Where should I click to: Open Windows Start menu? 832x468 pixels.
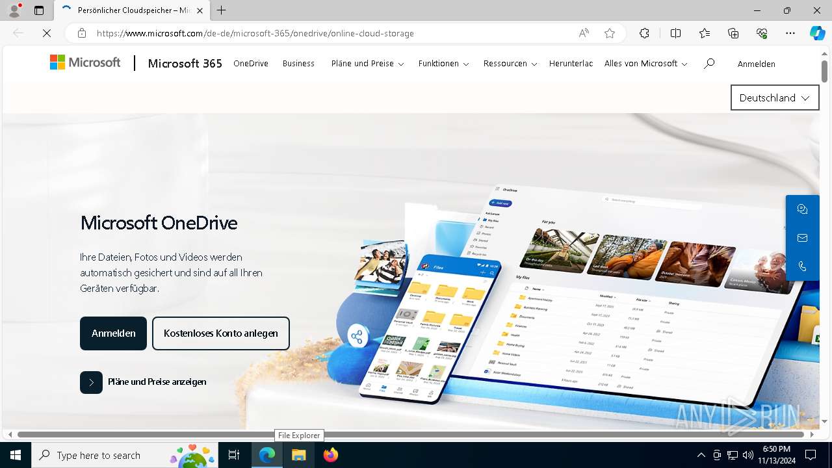pyautogui.click(x=16, y=455)
